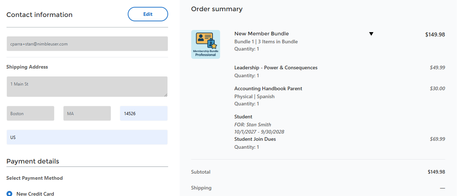Screen dimensions: 464x196
Task: Click the Accounting Handbook Parent item
Action: 268,88
